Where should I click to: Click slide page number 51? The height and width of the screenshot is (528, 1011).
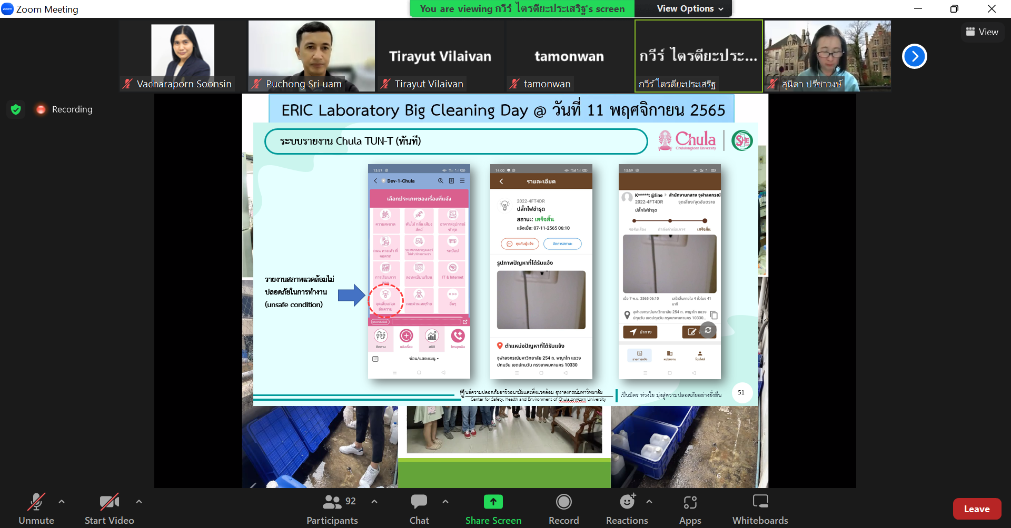click(x=741, y=392)
